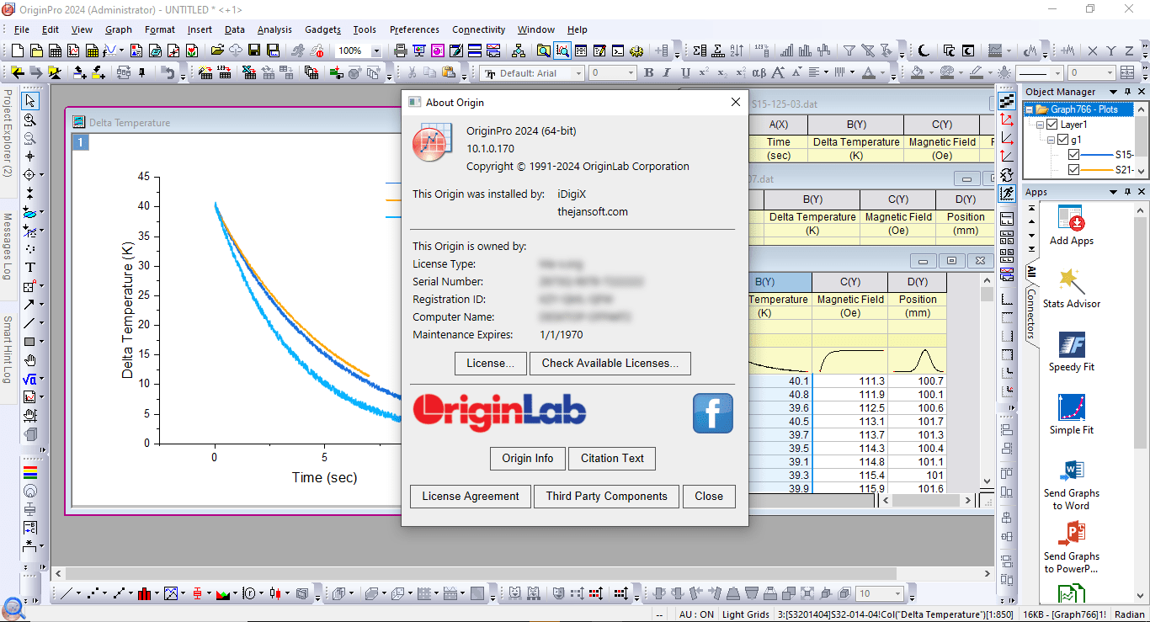The image size is (1150, 622).
Task: Insert equation with square-root tool
Action: pos(30,379)
